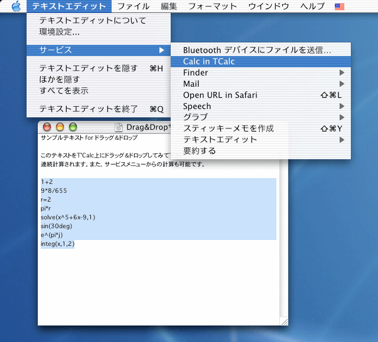Quit with テキストエディットを終了
The height and width of the screenshot is (342, 378).
99,109
